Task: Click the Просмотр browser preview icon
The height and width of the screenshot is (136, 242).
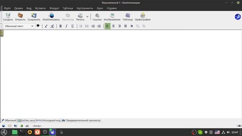Action: click(68, 17)
